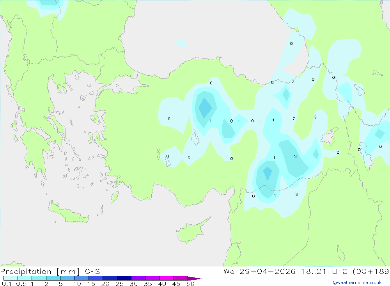Click the '10' legend scale label
390x286 pixels.
pos(77,284)
